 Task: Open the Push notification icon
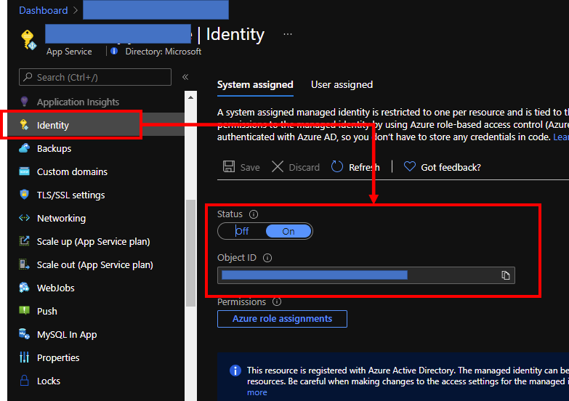coord(24,311)
